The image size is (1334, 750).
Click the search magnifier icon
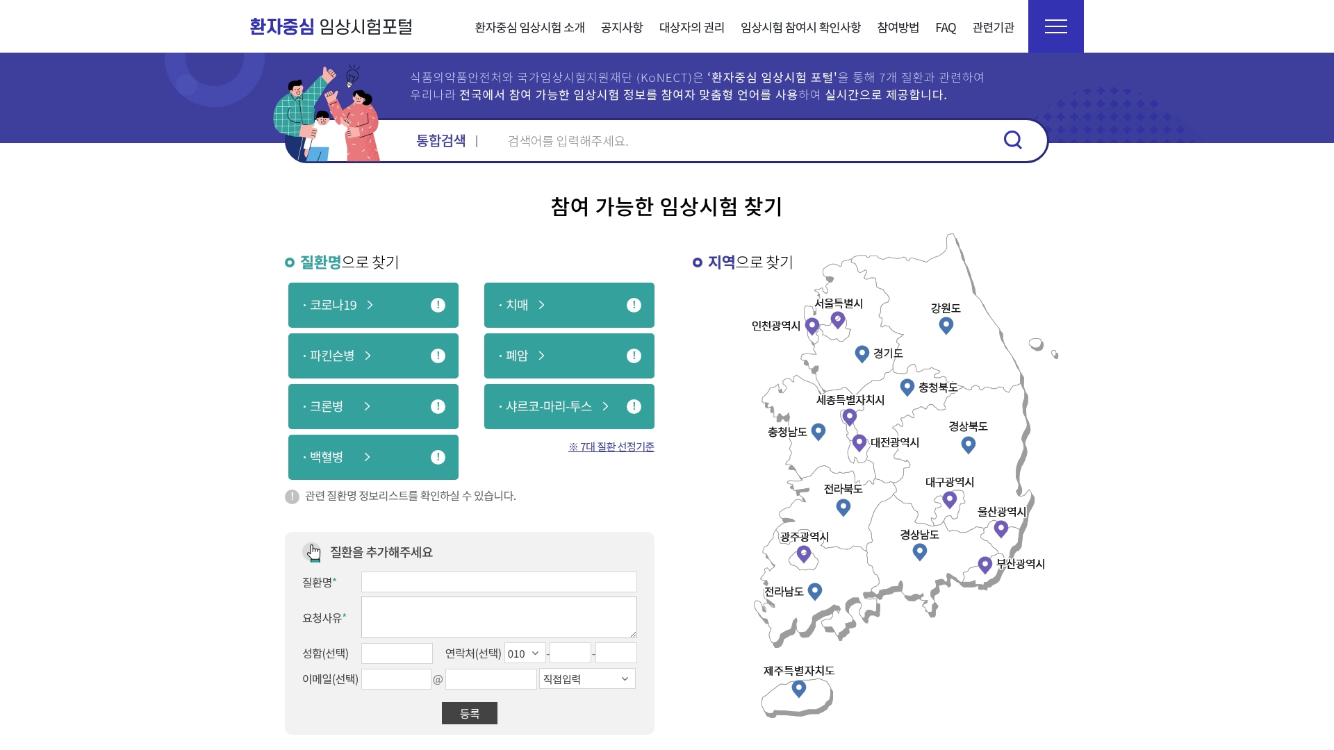coord(1012,140)
